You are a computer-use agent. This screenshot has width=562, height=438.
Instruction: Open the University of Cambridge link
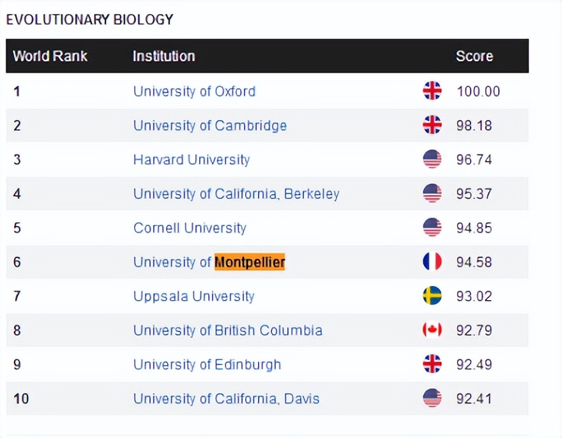point(209,125)
